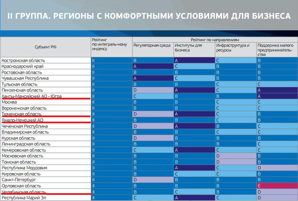Select Курская область row name

pyautogui.click(x=18, y=138)
